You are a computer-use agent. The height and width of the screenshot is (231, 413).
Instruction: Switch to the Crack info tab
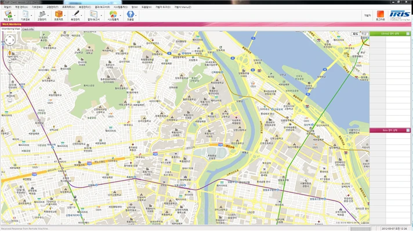click(x=28, y=29)
